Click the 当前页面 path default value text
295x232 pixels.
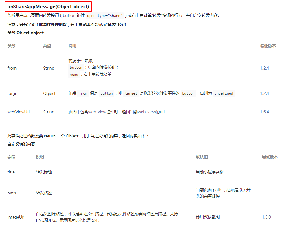223,193
